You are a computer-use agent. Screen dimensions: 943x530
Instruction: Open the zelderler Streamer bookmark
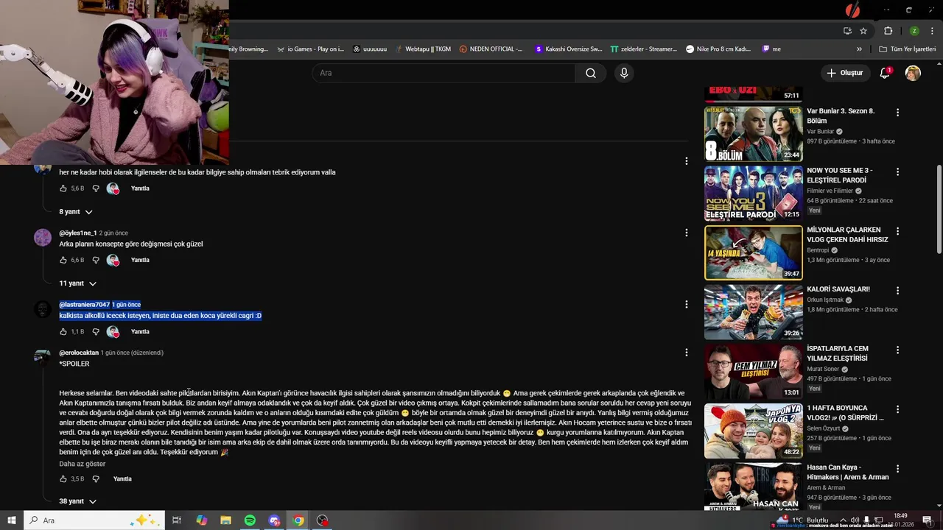point(643,49)
